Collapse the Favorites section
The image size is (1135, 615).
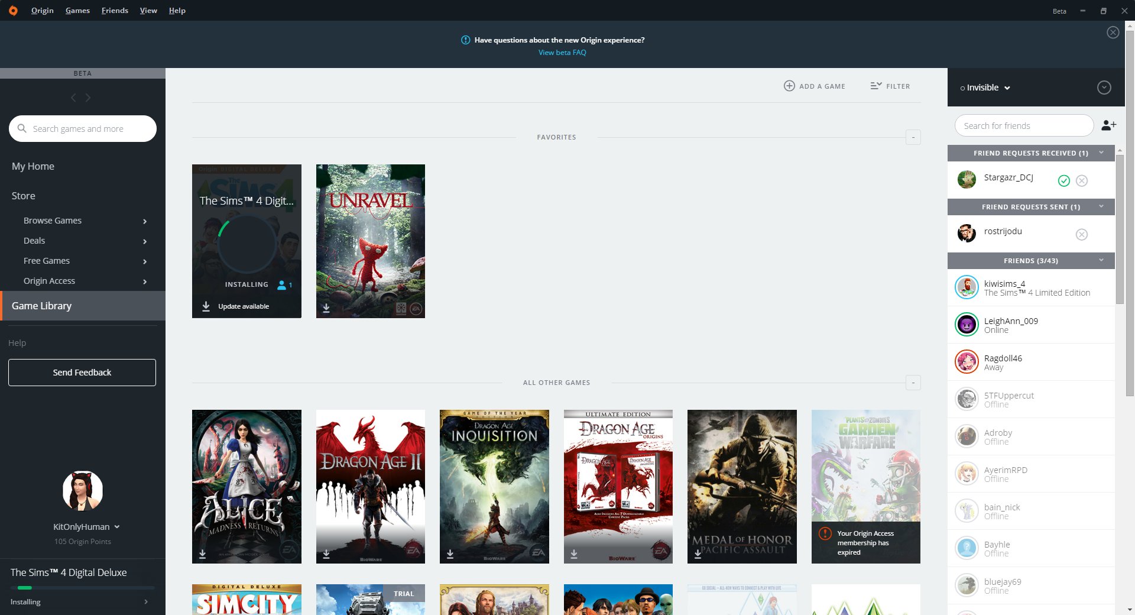pos(913,137)
